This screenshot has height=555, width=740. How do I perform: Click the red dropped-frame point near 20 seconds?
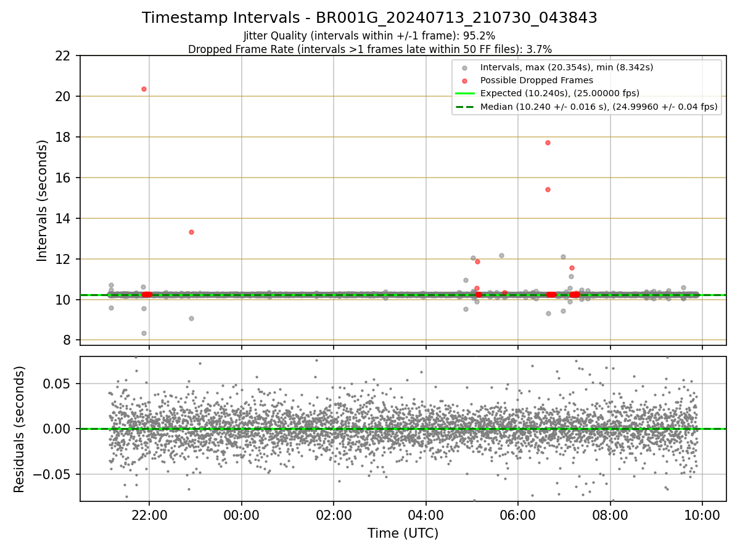pos(144,89)
